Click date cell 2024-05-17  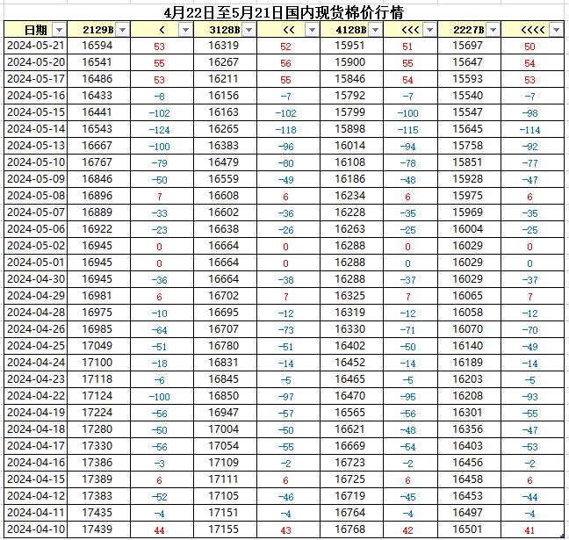pyautogui.click(x=35, y=79)
